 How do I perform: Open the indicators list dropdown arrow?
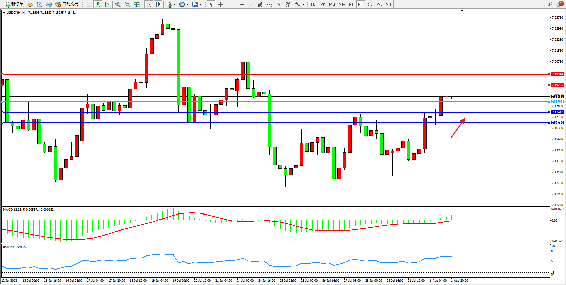(175, 5)
